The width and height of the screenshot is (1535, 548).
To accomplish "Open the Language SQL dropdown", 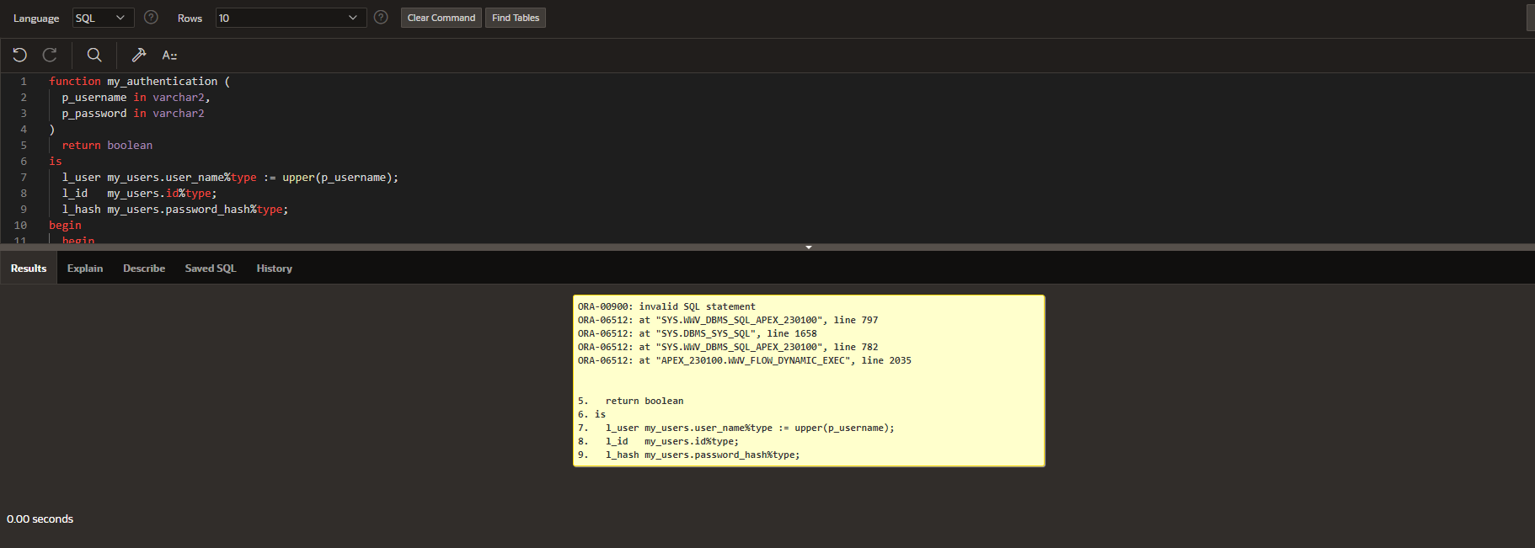I will [103, 18].
